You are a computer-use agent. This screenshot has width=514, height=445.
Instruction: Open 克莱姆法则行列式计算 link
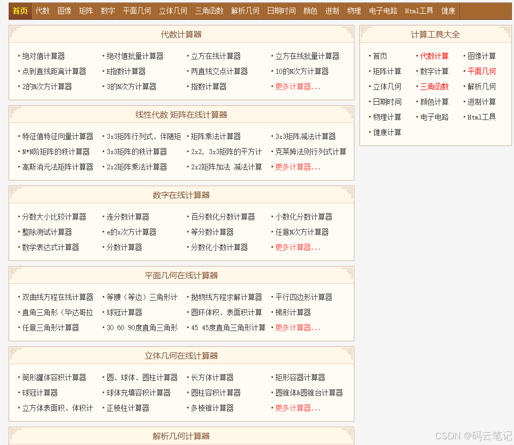pyautogui.click(x=311, y=152)
